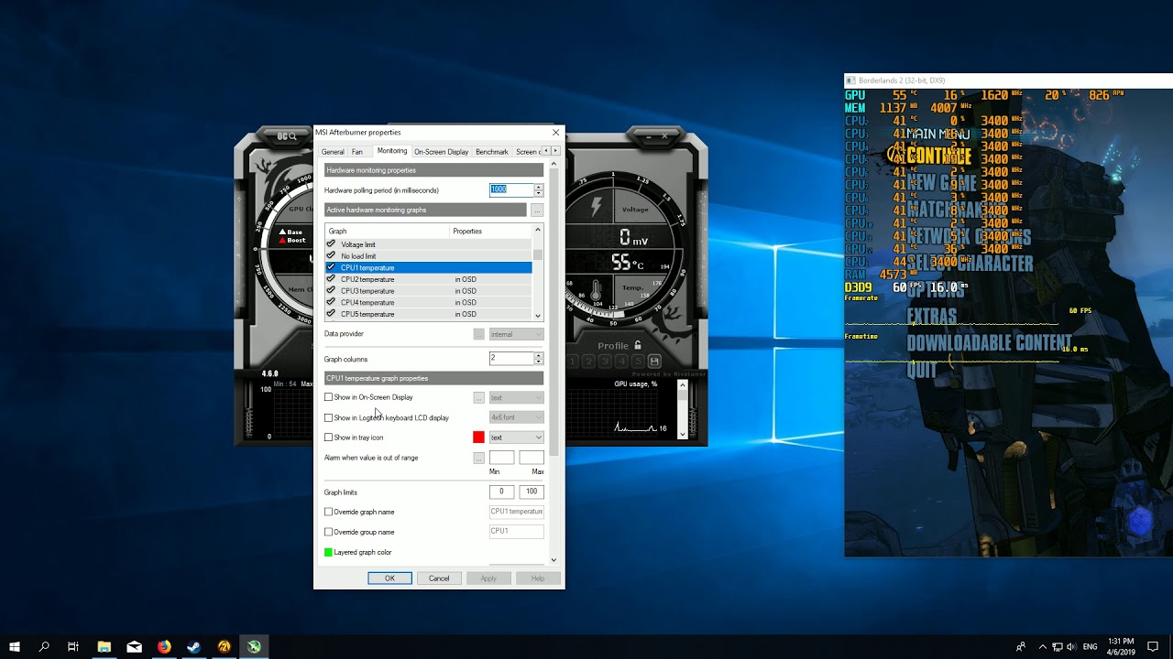
Task: Select profile slot 5 in Afterburner
Action: coord(638,362)
